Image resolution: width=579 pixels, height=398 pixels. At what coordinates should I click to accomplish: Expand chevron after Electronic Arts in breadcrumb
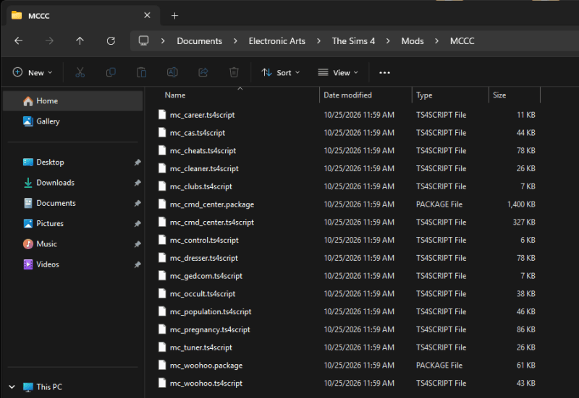[x=318, y=41]
